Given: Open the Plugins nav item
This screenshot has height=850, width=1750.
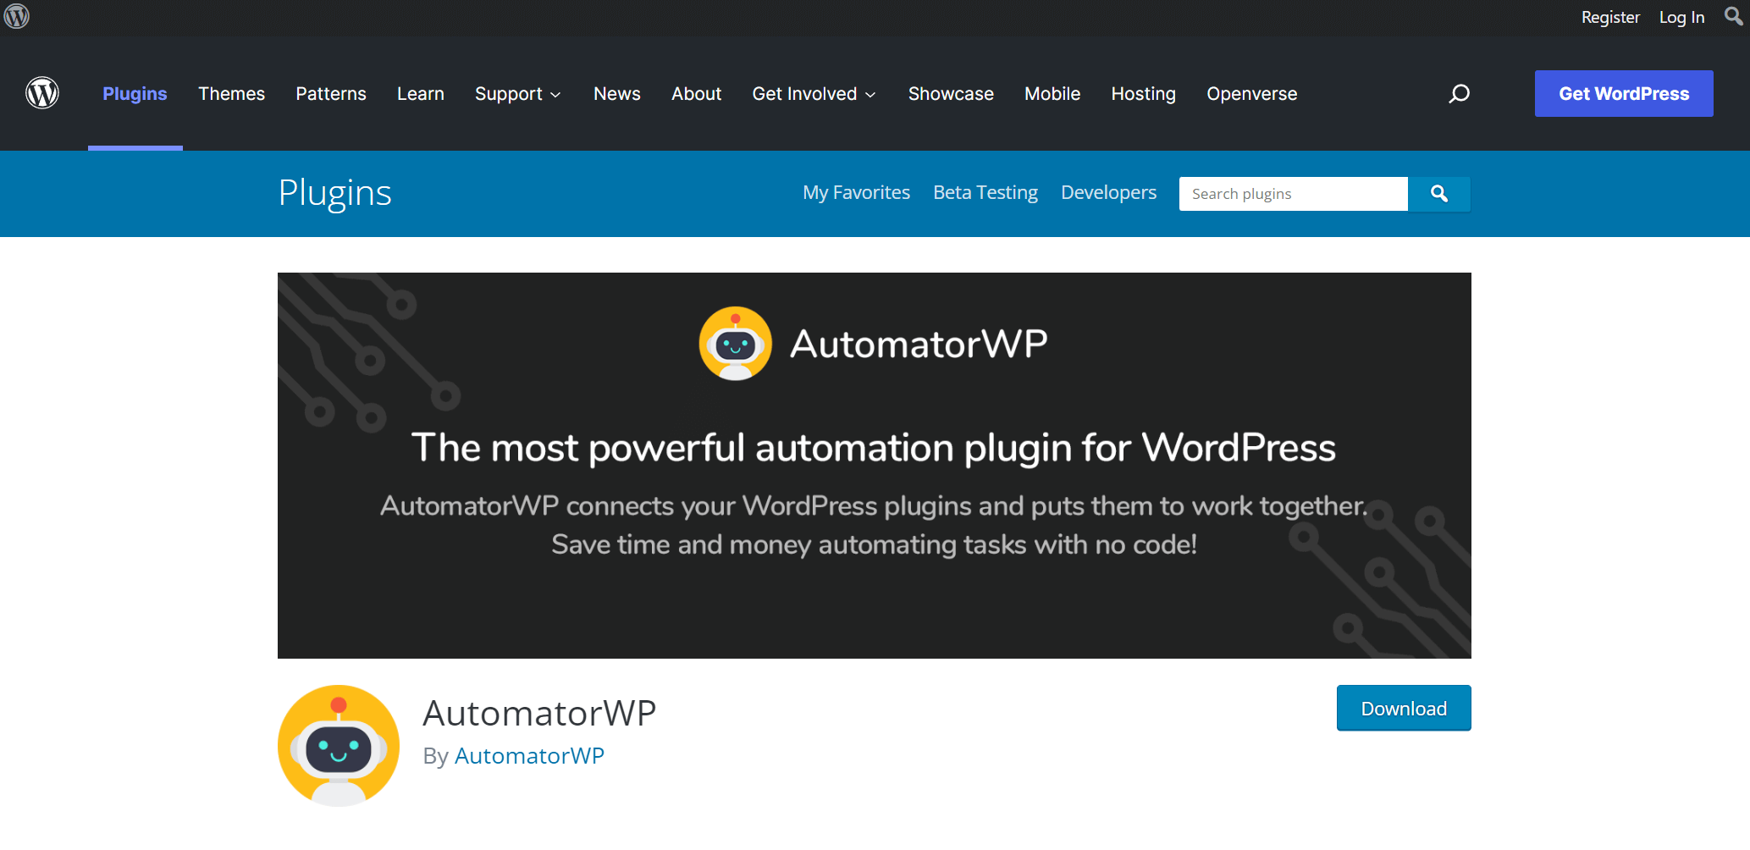Looking at the screenshot, I should click(x=135, y=93).
